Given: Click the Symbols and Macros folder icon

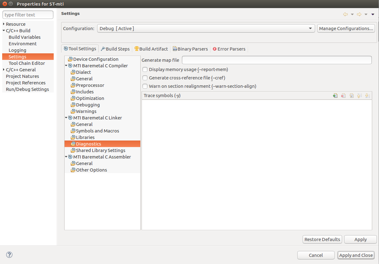Looking at the screenshot, I should pos(73,131).
